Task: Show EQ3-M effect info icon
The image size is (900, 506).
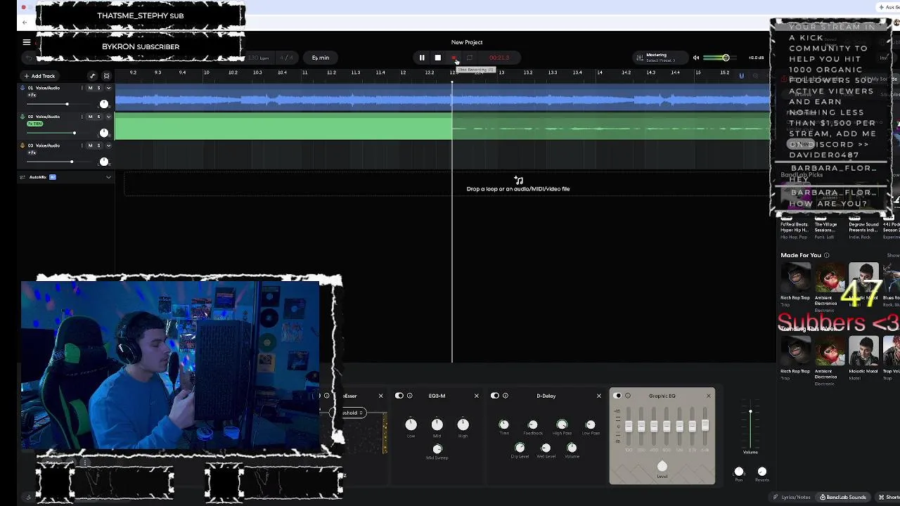Action: (410, 396)
